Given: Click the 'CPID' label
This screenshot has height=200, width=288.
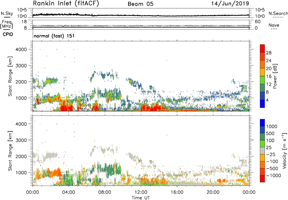Looking at the screenshot, I should (8, 34).
